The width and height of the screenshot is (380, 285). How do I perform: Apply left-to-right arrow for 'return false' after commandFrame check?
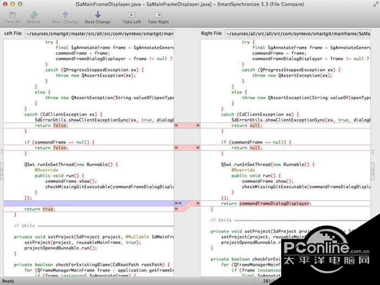(x=176, y=148)
